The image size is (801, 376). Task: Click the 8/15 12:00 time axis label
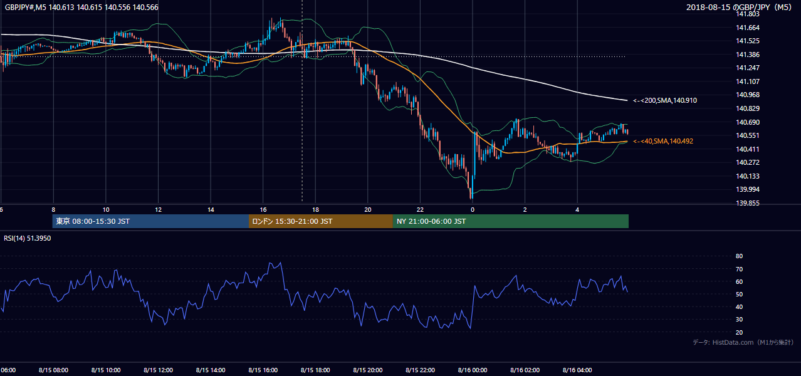tap(158, 370)
